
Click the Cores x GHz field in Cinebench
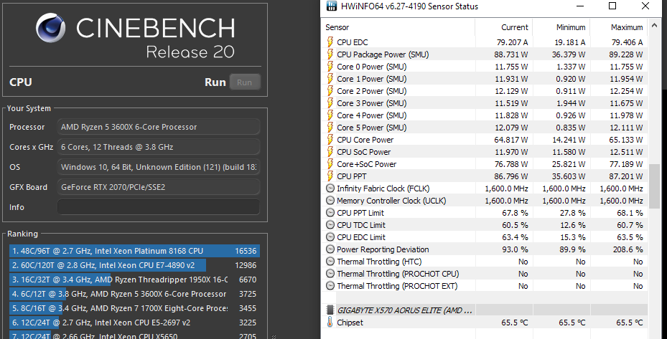point(159,147)
